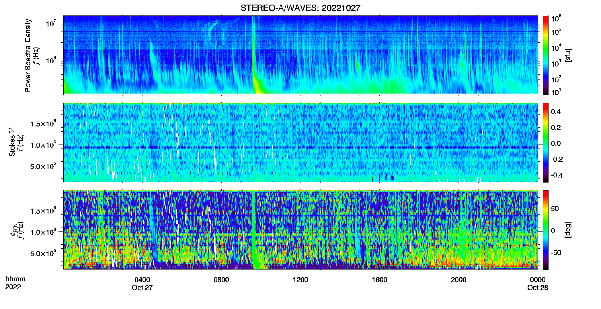This screenshot has height=309, width=601.
Task: Click the 1.0×10^6 tick of Stokes V panel
Action: (43, 145)
